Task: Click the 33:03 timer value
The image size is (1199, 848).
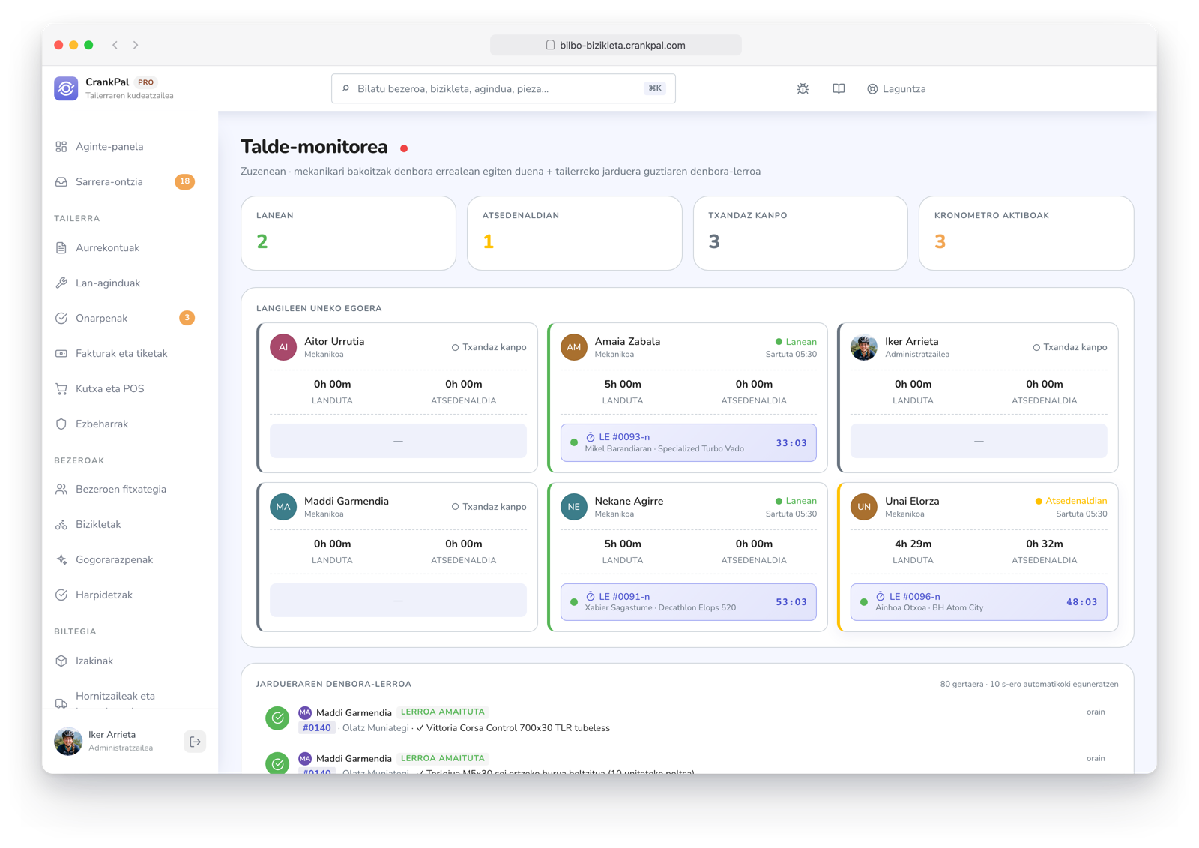Action: (791, 443)
